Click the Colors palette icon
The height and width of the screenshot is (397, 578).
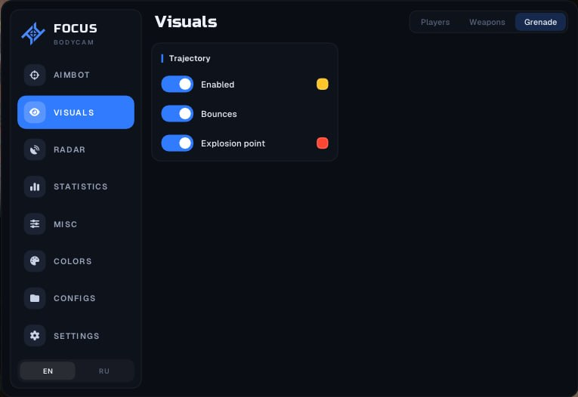point(35,261)
